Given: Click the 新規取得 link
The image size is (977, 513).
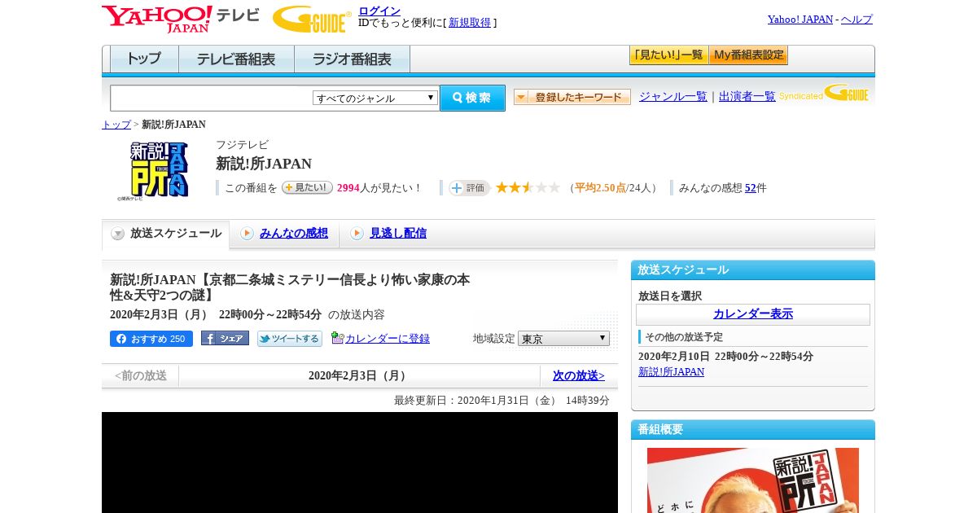Looking at the screenshot, I should pos(470,23).
